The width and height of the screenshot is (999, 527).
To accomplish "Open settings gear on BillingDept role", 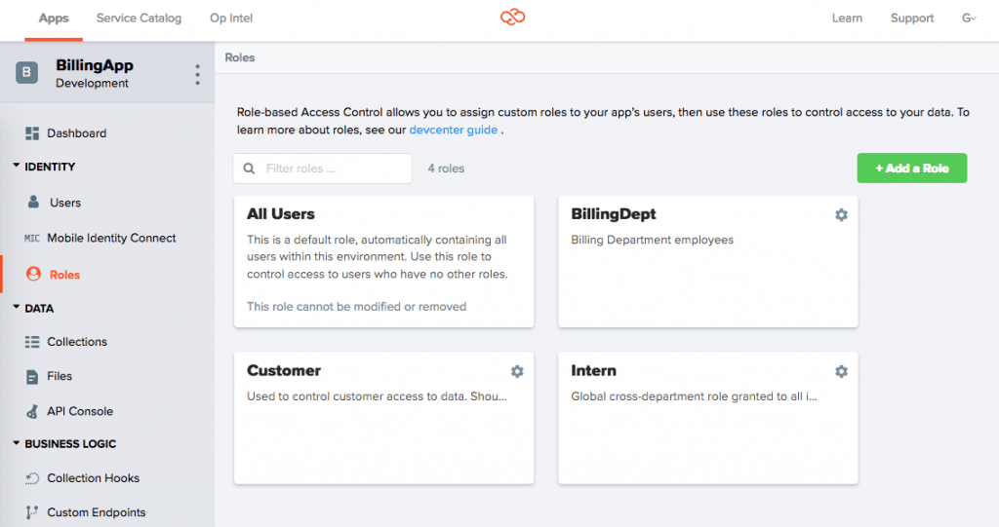I will point(841,214).
